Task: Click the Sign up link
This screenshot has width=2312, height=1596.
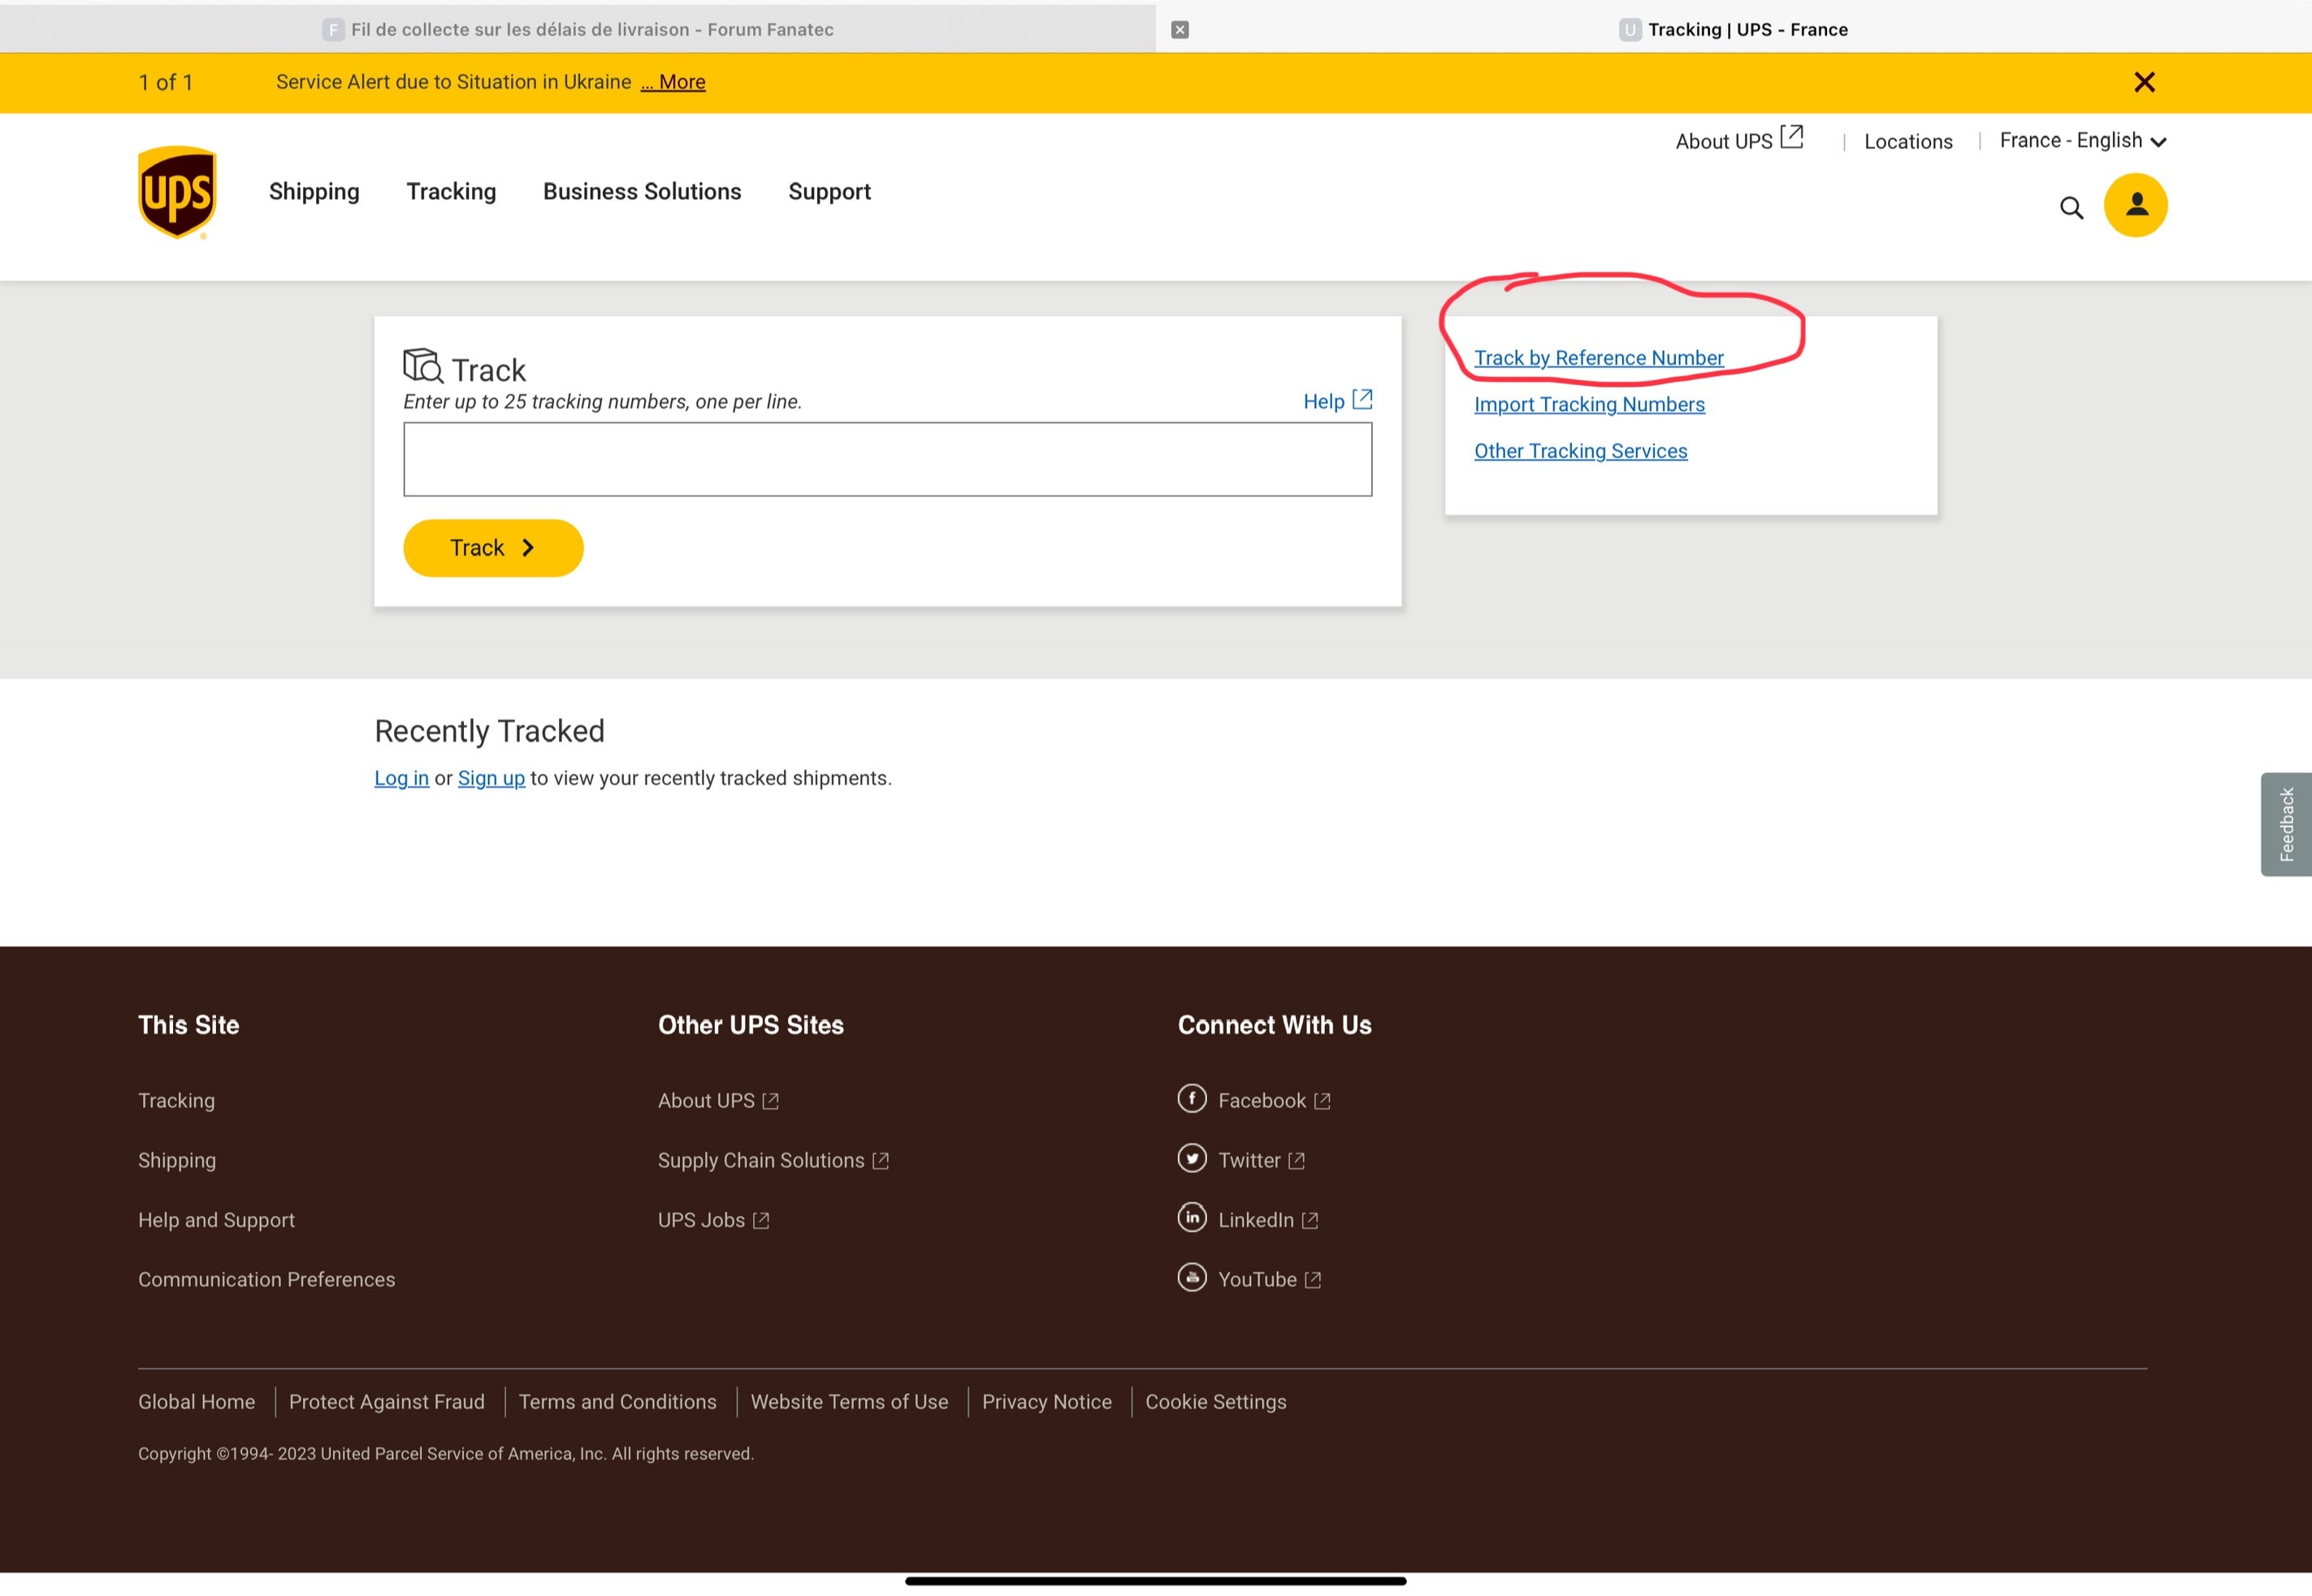Action: [491, 778]
